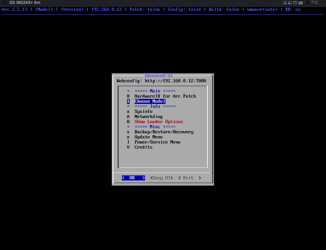Viewport: 326px width, 250px height.
Task: Select HardwareID for Arc Patch entry
Action: coord(165,96)
